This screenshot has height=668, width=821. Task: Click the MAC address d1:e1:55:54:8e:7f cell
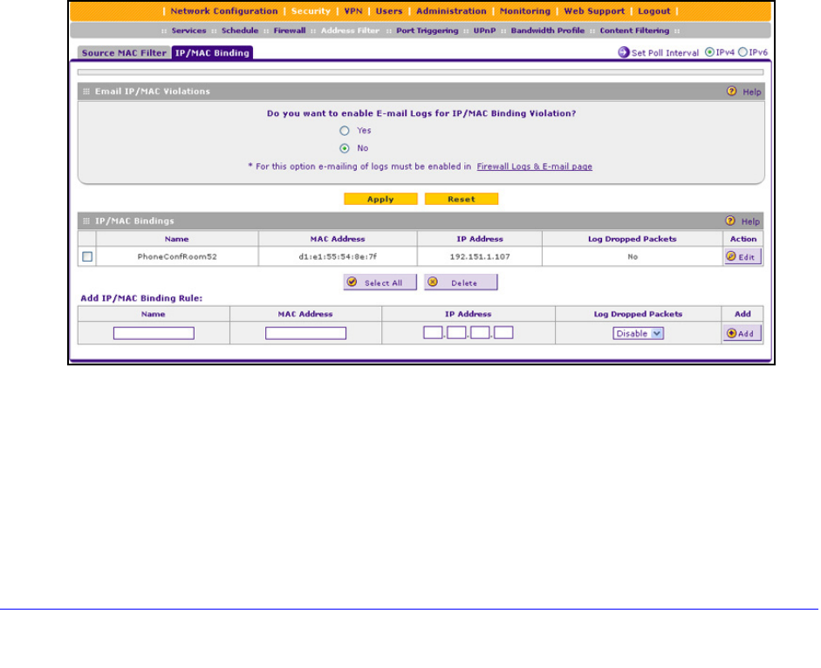338,256
